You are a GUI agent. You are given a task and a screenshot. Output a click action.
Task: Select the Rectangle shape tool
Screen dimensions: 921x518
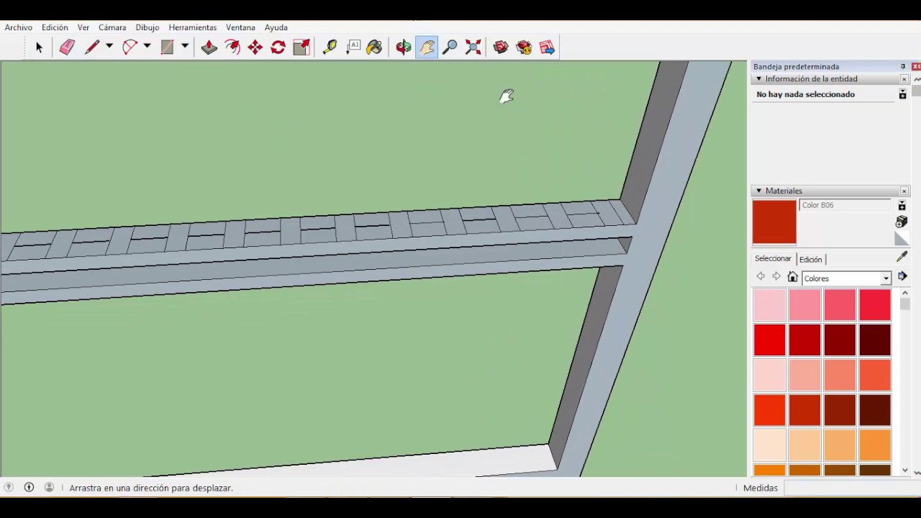pos(167,47)
